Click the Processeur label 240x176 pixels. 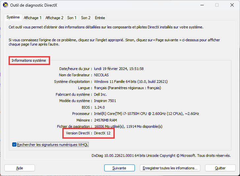[x=82, y=114]
